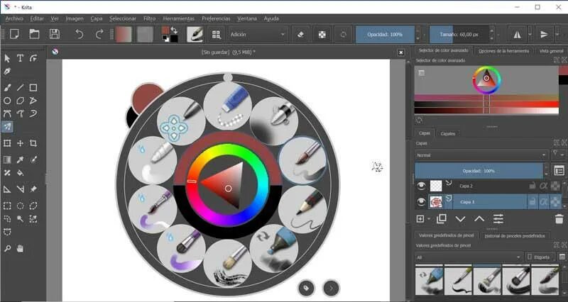Screen dimensions: 568x302
Task: Undo the last action
Action: 79,34
